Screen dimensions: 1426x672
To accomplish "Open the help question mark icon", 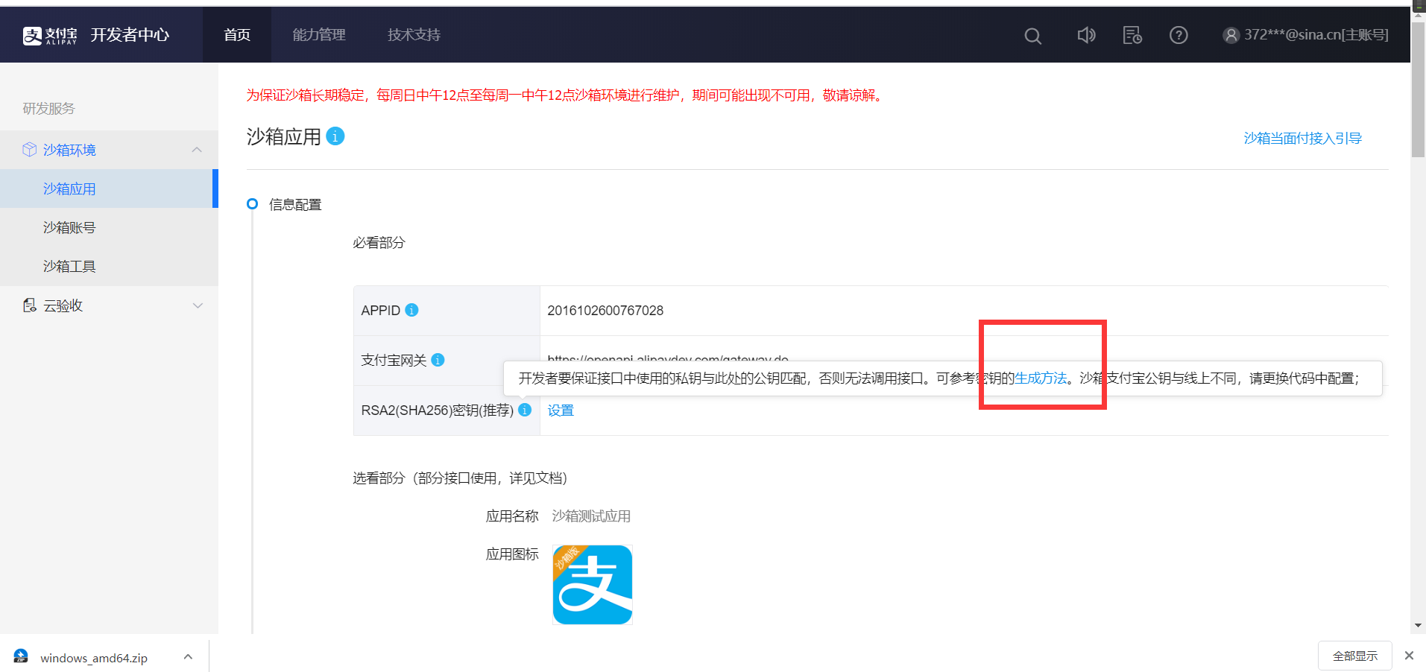I will pos(1179,35).
